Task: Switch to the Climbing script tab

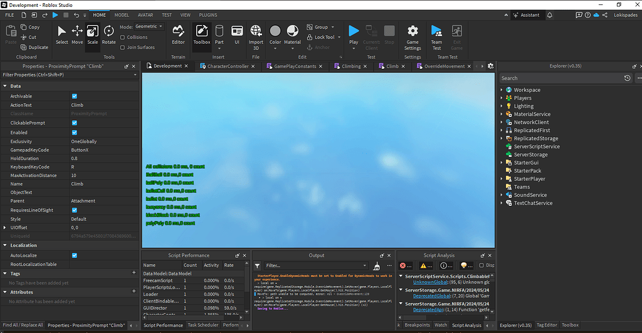Action: point(351,66)
